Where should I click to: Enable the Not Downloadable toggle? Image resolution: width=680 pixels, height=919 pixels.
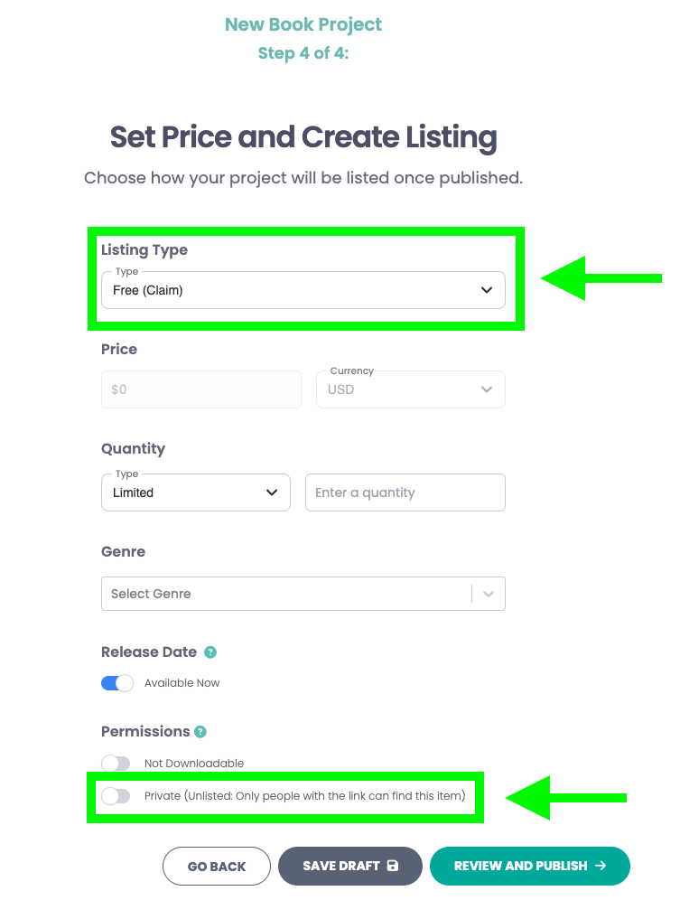(116, 763)
